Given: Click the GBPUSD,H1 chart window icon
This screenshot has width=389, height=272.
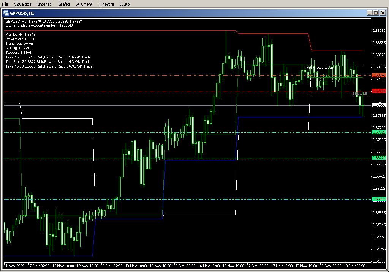Looking at the screenshot, I should coord(6,13).
